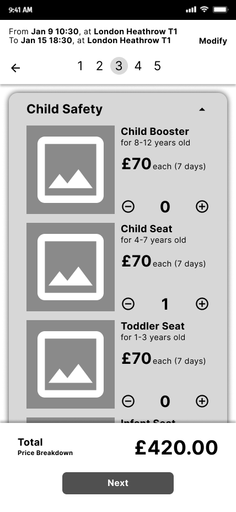Tap Modify to change rental dates

(213, 41)
